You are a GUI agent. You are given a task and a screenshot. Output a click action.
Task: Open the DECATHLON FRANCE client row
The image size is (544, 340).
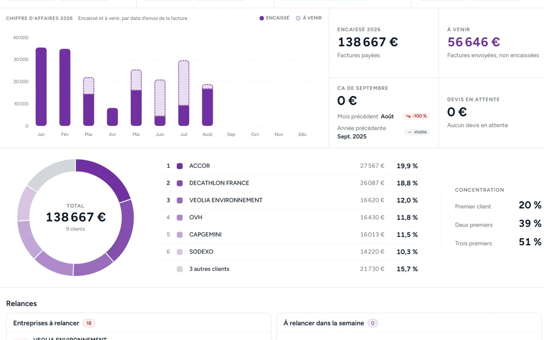[x=290, y=183]
